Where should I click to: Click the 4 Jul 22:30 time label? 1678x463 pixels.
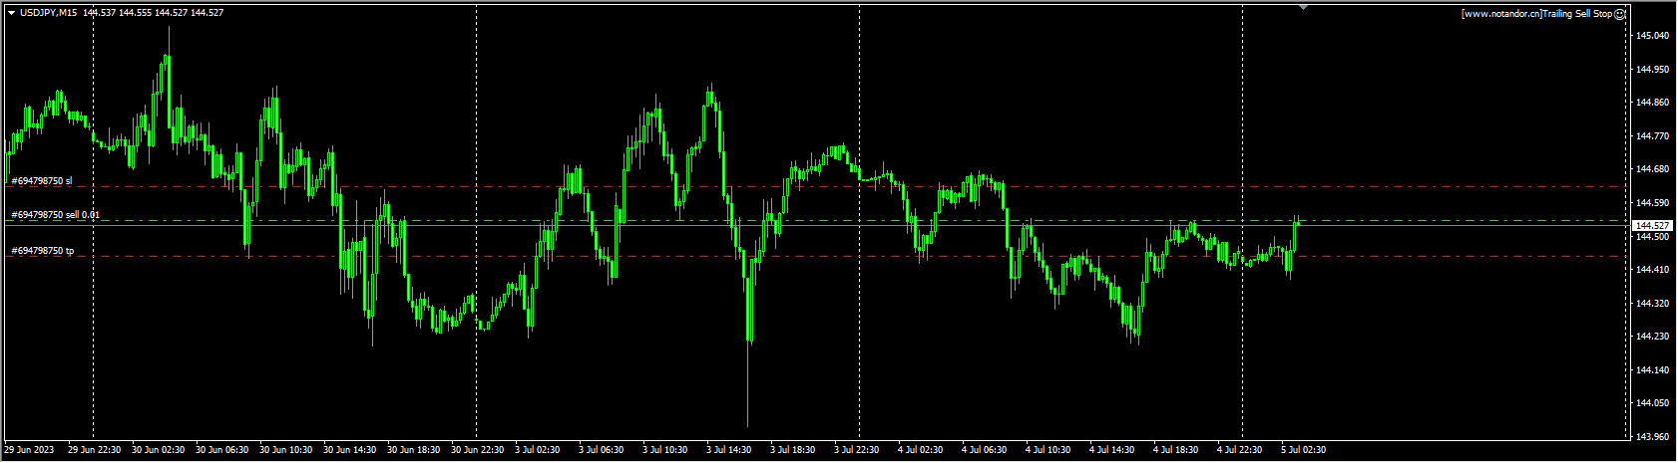tap(1241, 450)
